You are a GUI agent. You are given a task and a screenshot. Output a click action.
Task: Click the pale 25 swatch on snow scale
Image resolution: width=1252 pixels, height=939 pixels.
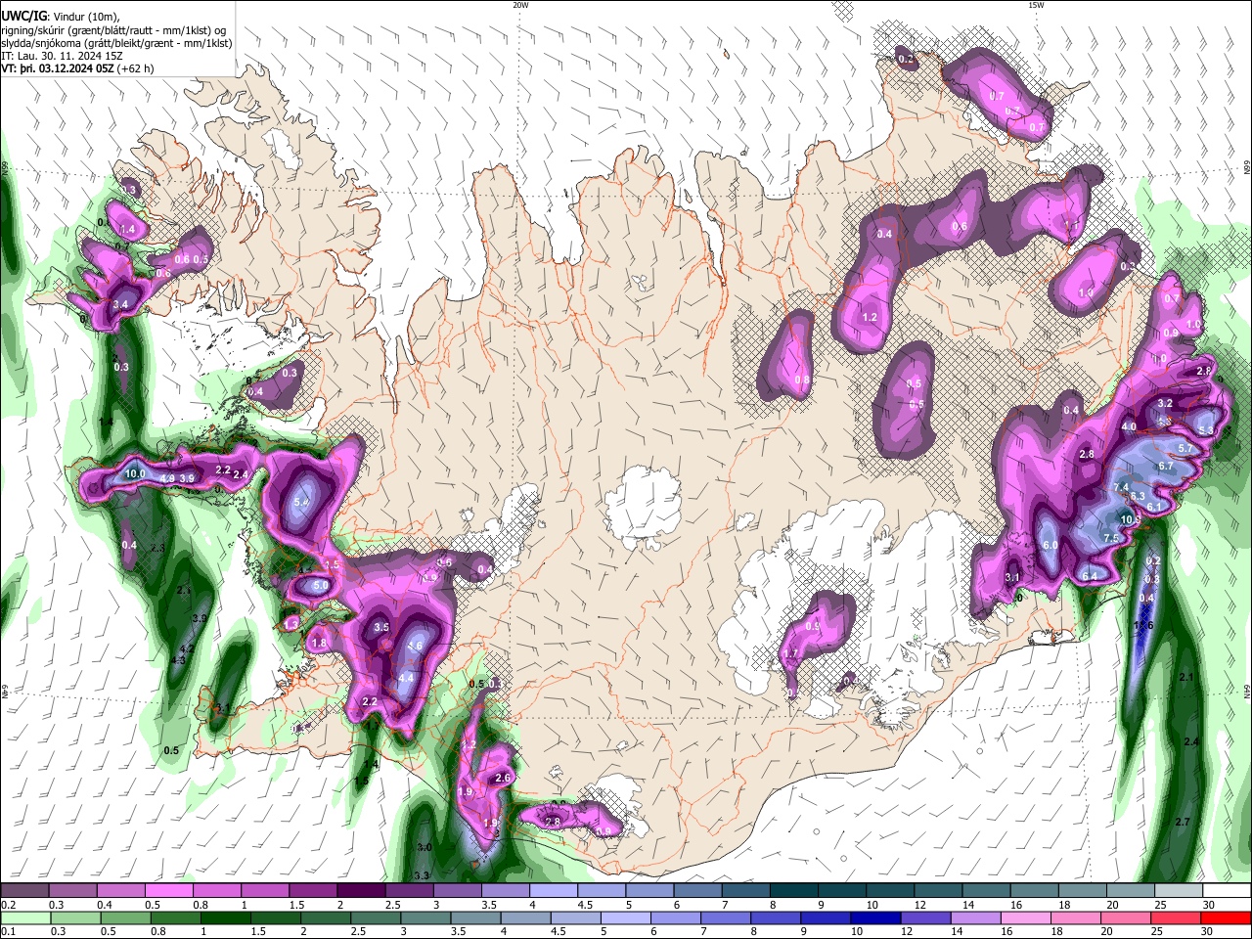tap(1178, 890)
